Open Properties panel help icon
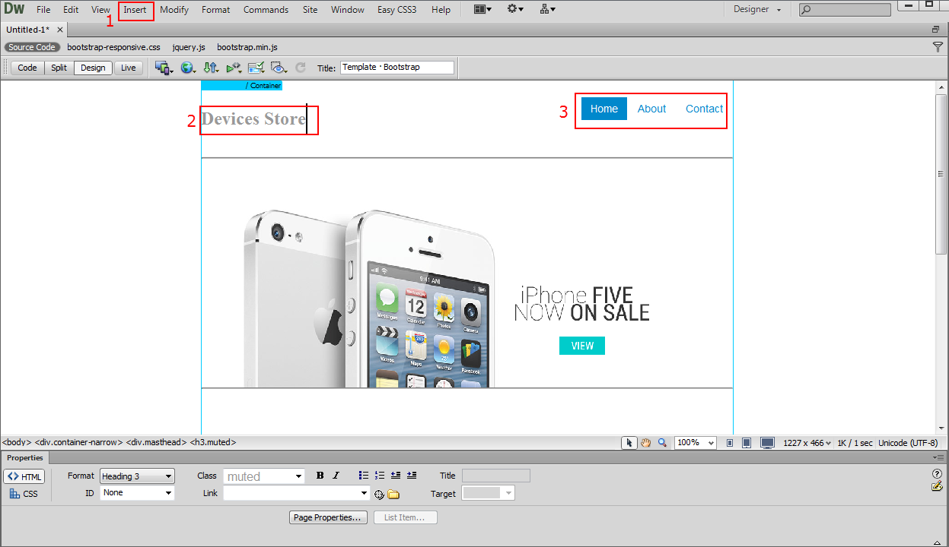The image size is (949, 547). coord(937,474)
